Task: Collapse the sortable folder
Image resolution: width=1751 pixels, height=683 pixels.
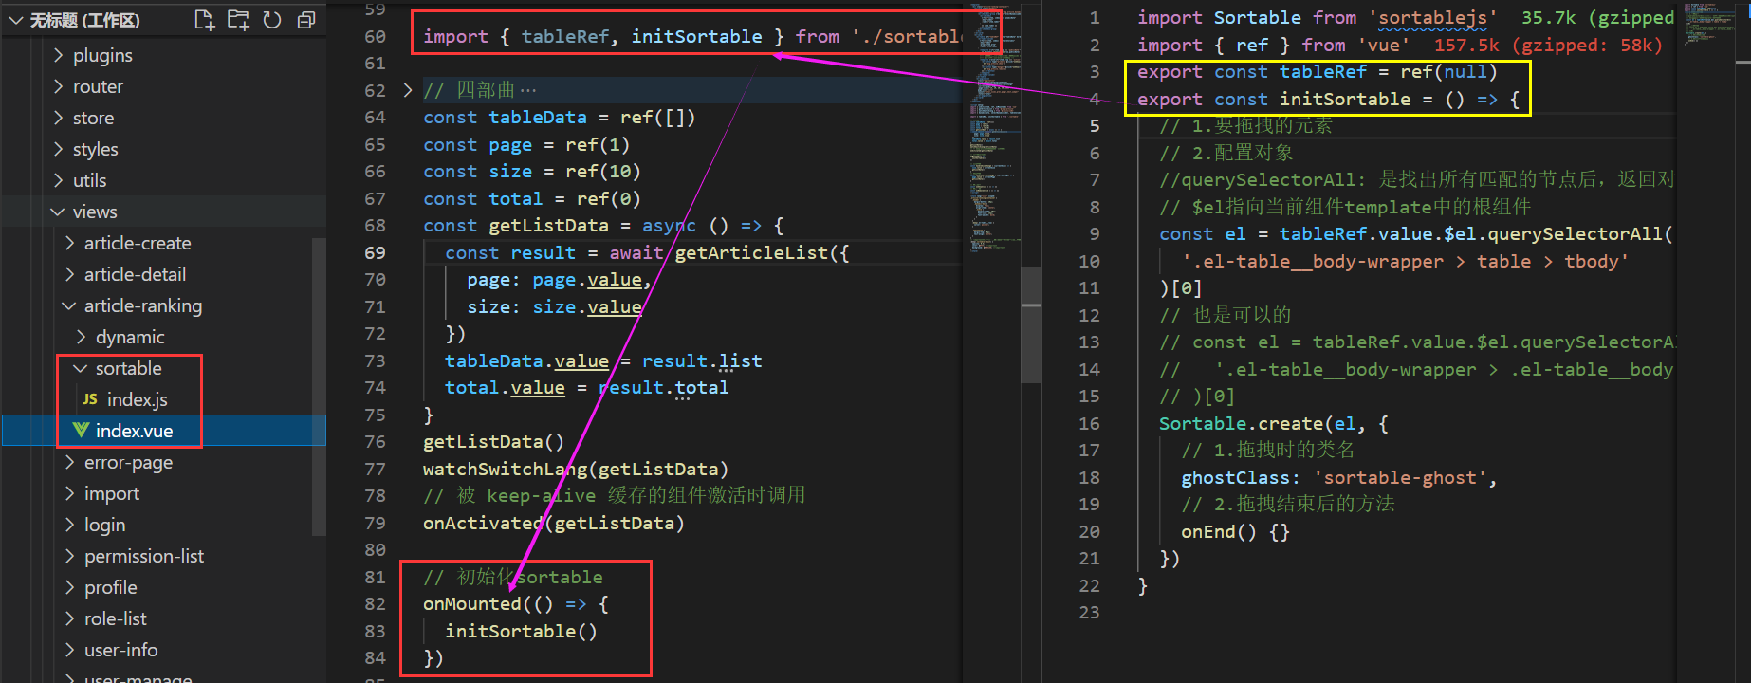Action: coord(82,368)
